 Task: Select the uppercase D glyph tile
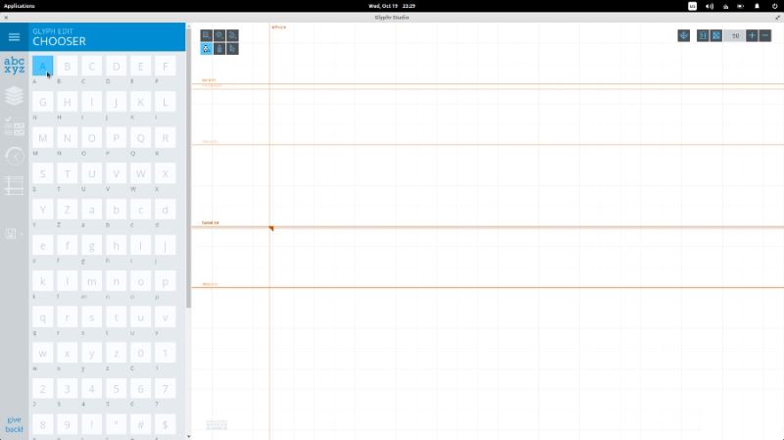click(x=116, y=66)
